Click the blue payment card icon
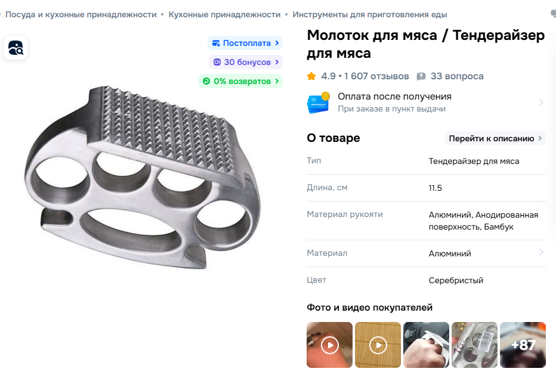556x384 pixels. [319, 103]
